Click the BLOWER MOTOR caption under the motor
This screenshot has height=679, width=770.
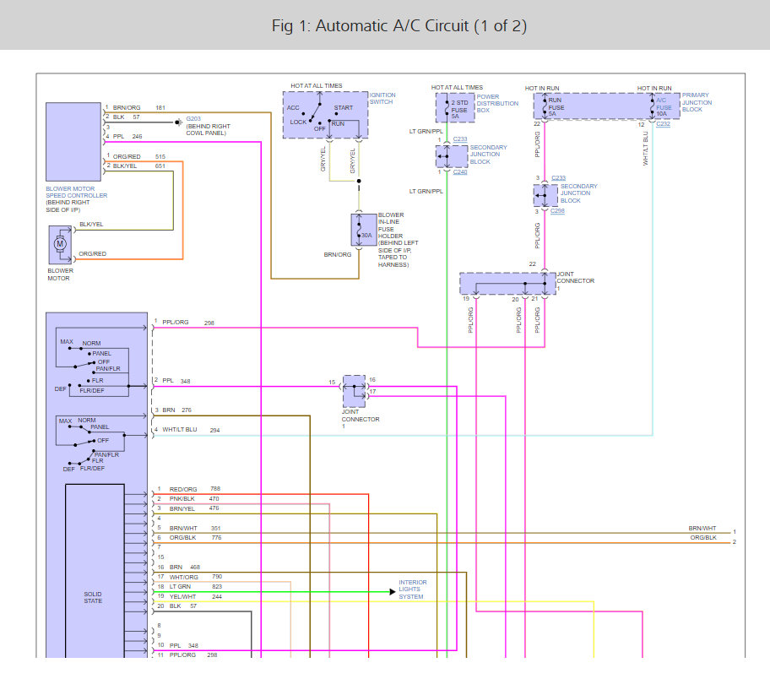[x=61, y=274]
